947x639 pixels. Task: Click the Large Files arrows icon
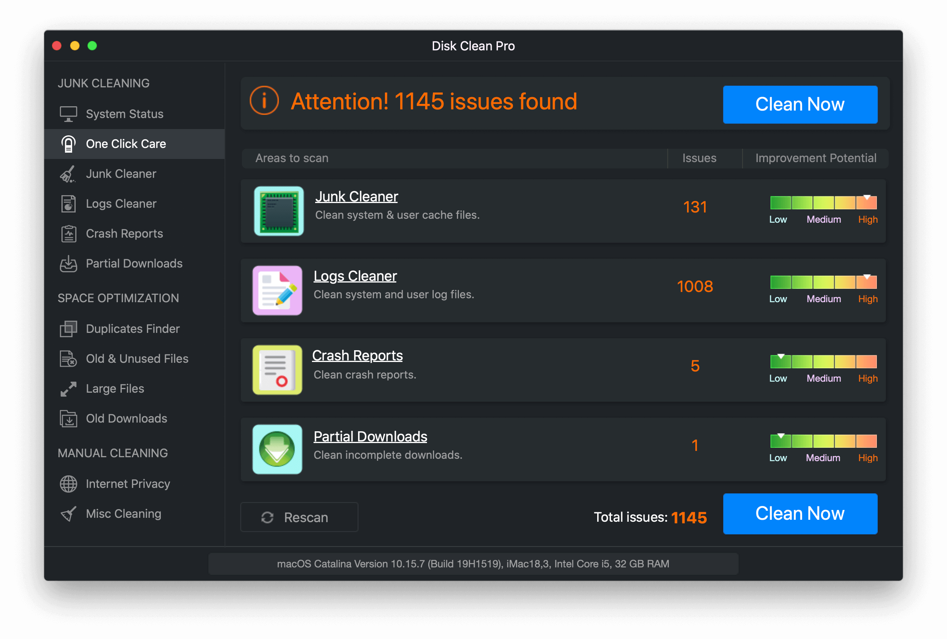tap(69, 389)
